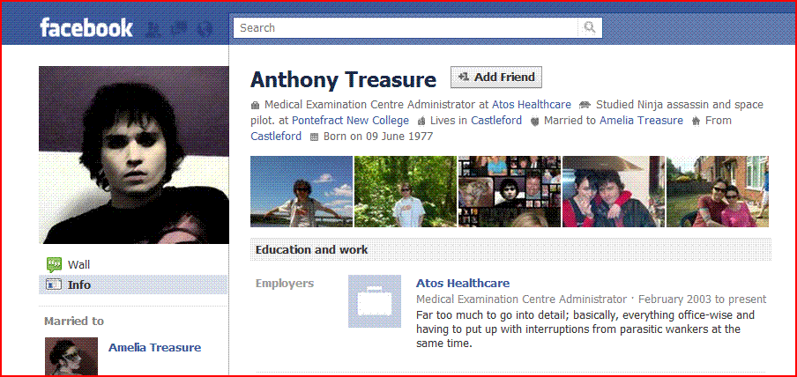797x377 pixels.
Task: Add Anthony Treasure as a friend
Action: coord(496,78)
